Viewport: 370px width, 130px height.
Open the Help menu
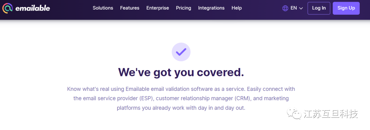point(237,8)
